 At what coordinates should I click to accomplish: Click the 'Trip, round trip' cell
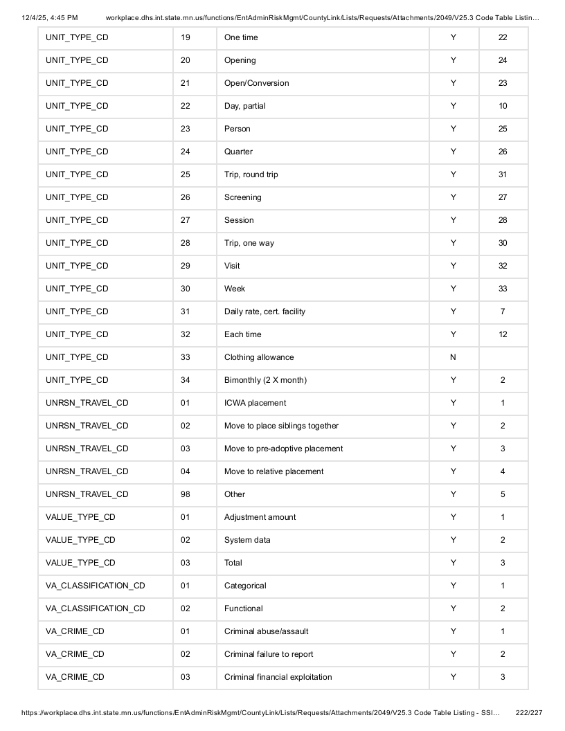point(323,174)
